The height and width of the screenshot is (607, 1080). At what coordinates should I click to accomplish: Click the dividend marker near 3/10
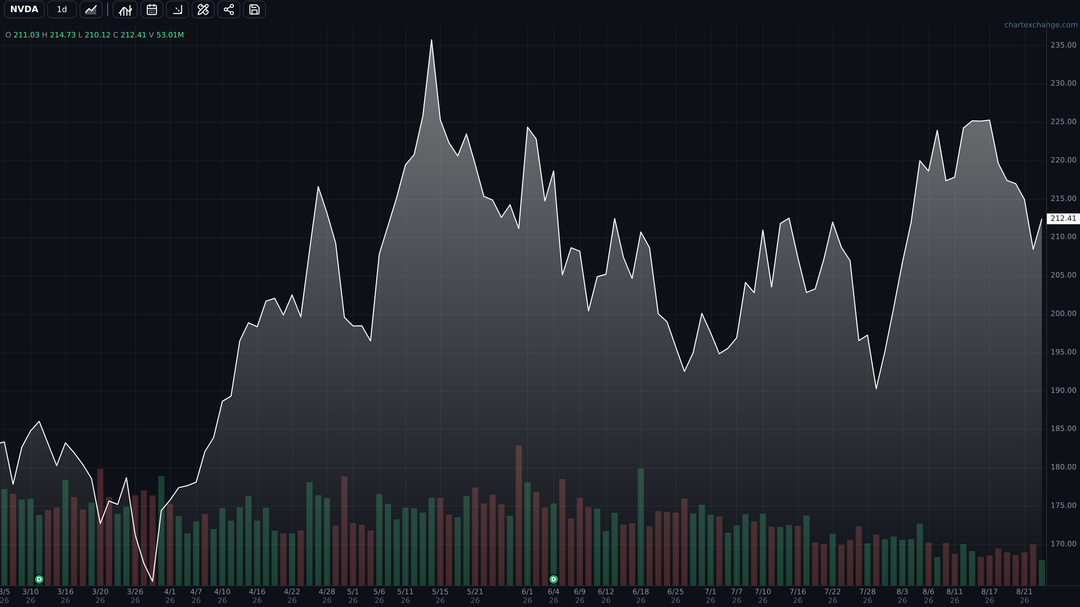39,579
